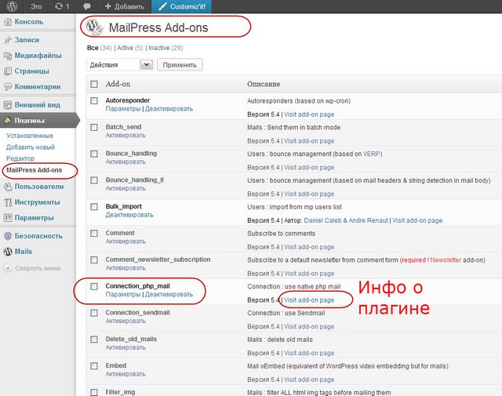The width and height of the screenshot is (502, 396).
Task: Open the VERP link in Bounce_handling description
Action: click(x=371, y=154)
